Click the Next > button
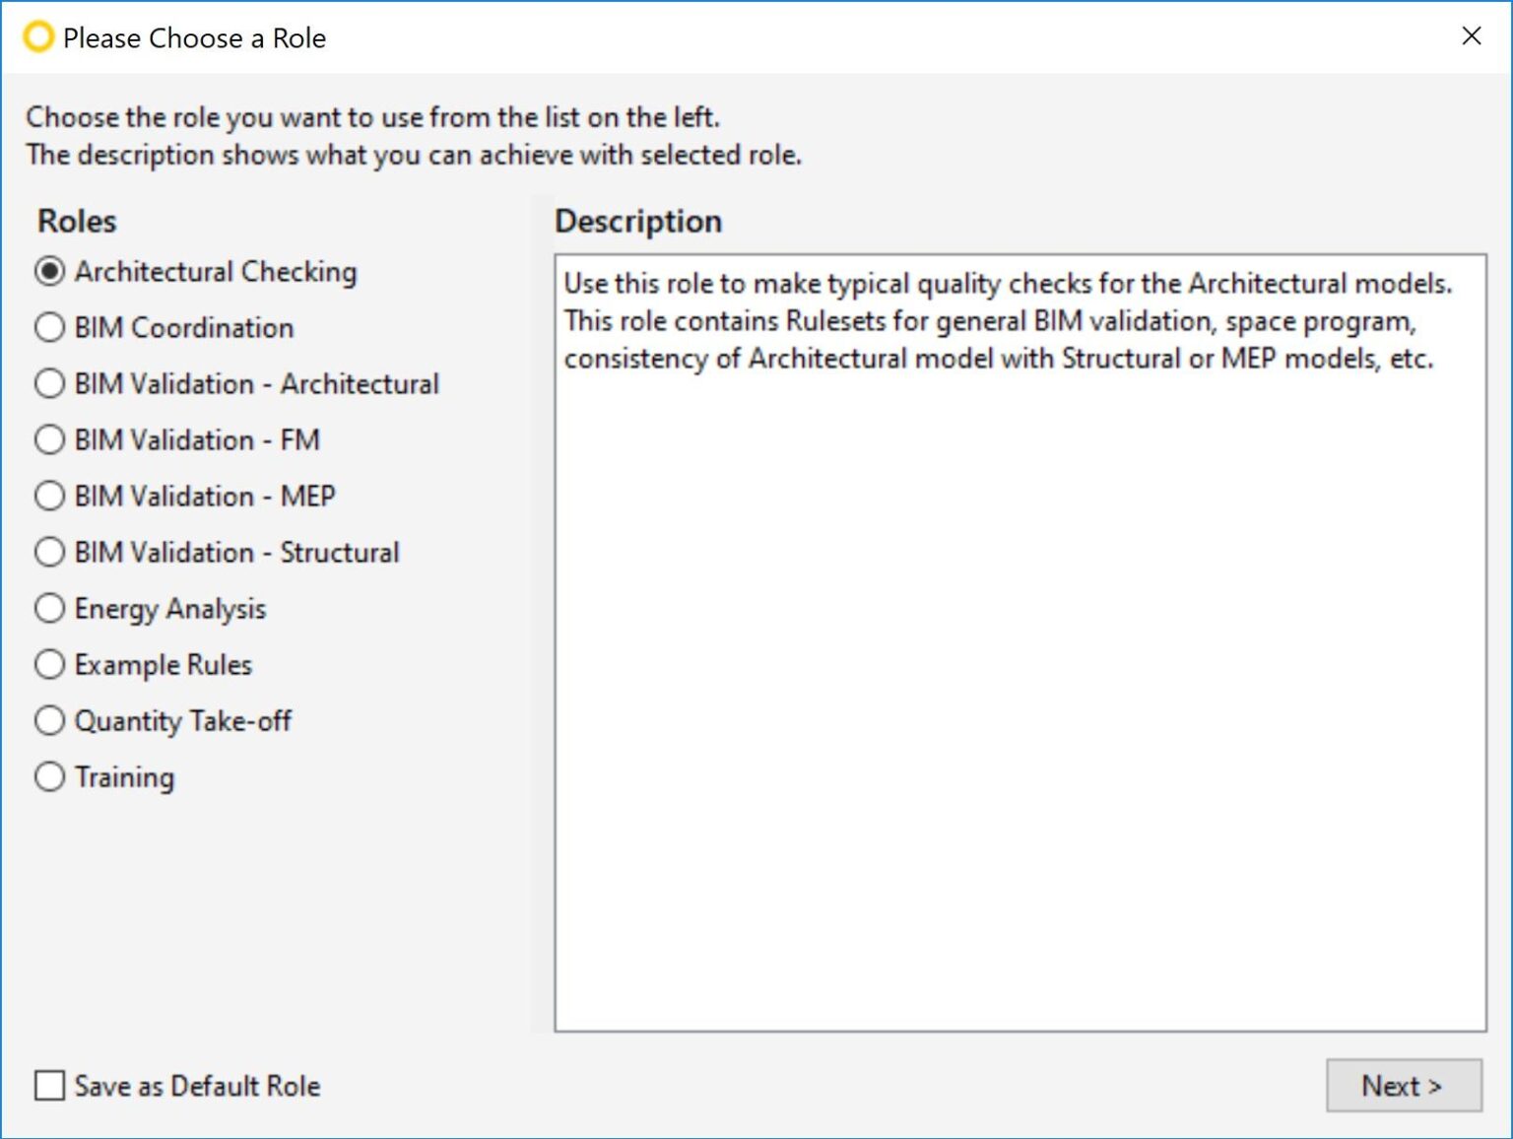 pos(1404,1086)
